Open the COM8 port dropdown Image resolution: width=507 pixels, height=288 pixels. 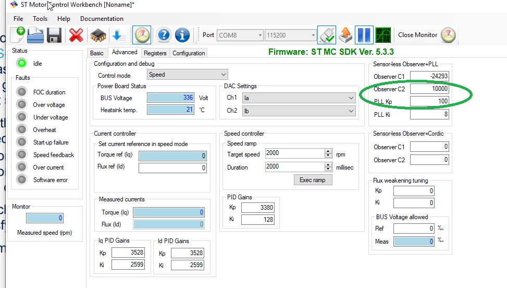coord(240,35)
